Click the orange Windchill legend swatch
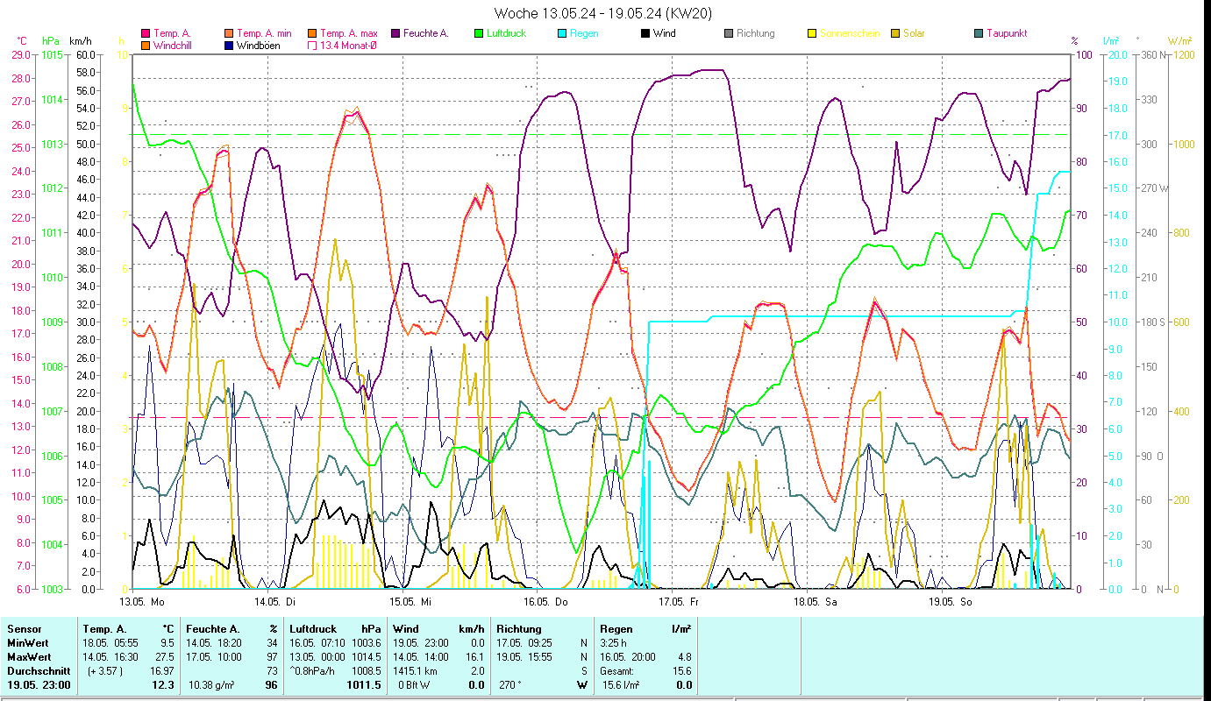1211x701 pixels. 146,45
